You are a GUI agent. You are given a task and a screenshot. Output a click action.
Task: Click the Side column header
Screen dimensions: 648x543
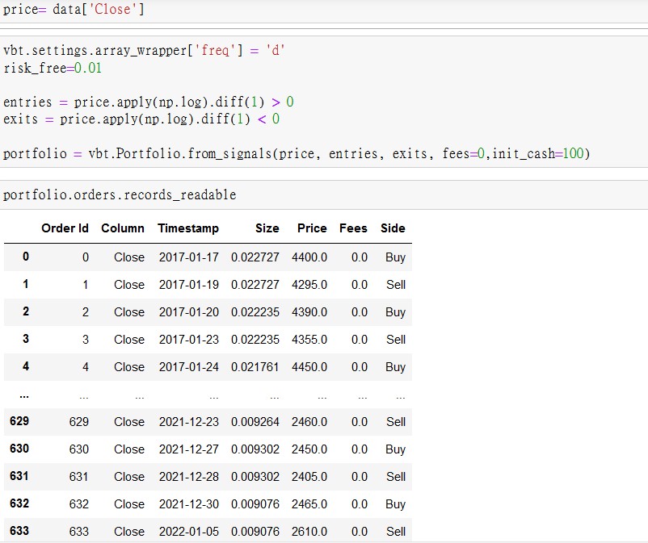click(393, 228)
